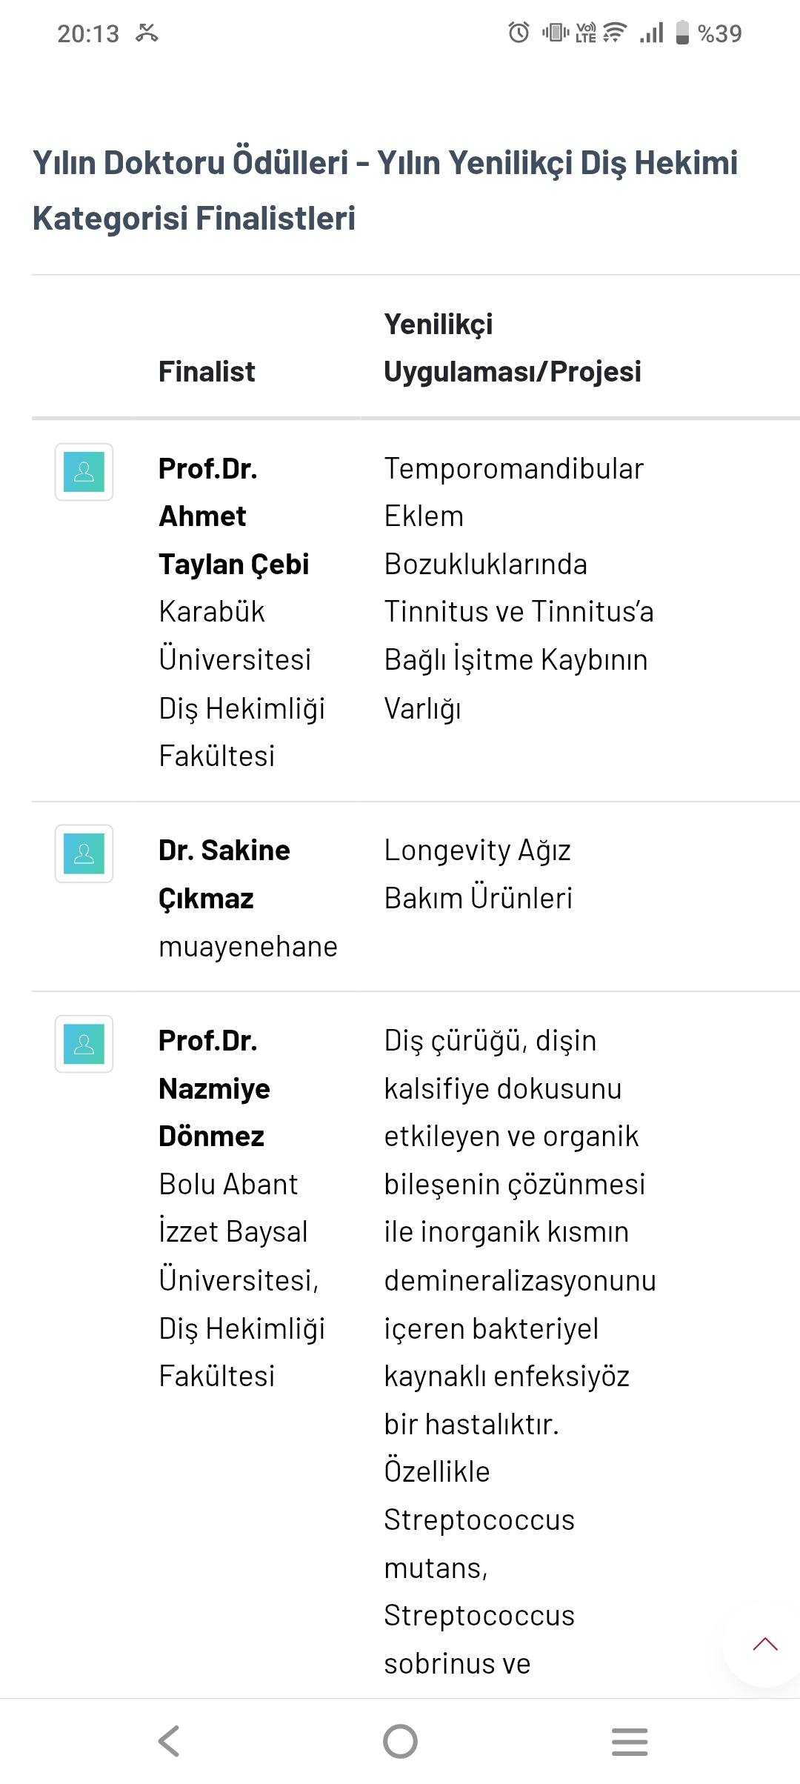This screenshot has height=1784, width=800.
Task: Open recent apps with three-line button
Action: (x=630, y=1741)
